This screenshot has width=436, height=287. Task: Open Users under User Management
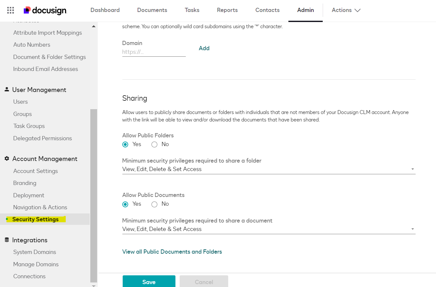tap(20, 101)
